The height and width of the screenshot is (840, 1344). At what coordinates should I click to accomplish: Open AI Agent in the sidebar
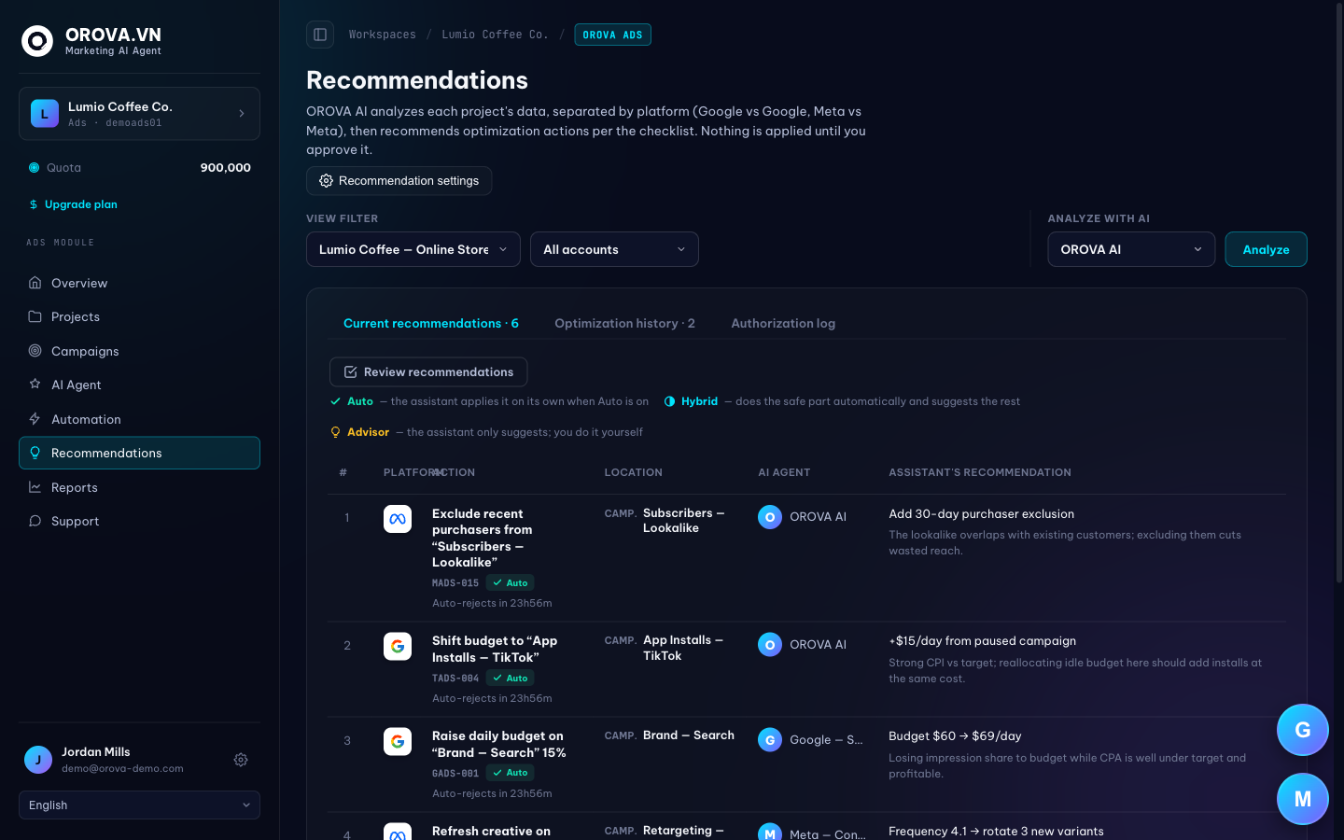point(139,385)
